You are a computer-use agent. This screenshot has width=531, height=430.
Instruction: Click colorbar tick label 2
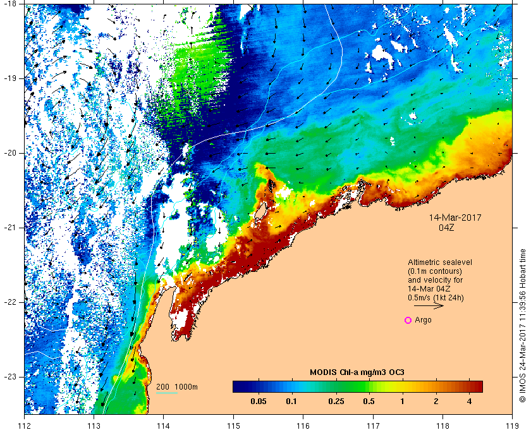[436, 402]
